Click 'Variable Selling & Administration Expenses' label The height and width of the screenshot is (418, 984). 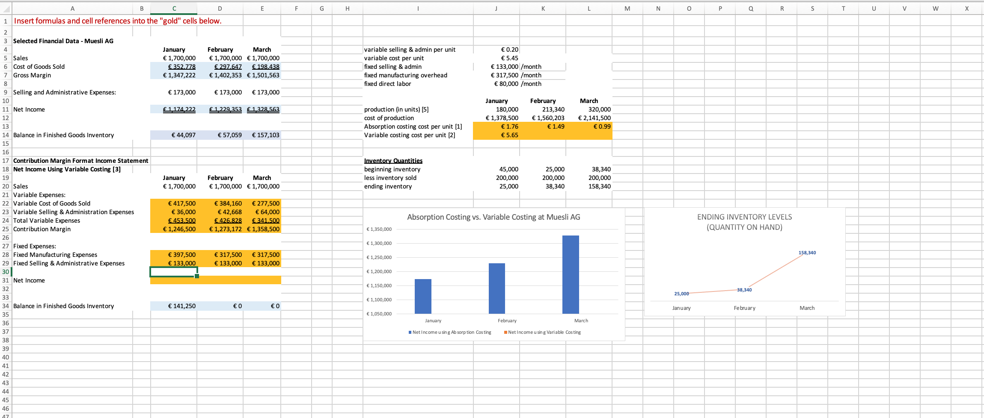coord(74,212)
